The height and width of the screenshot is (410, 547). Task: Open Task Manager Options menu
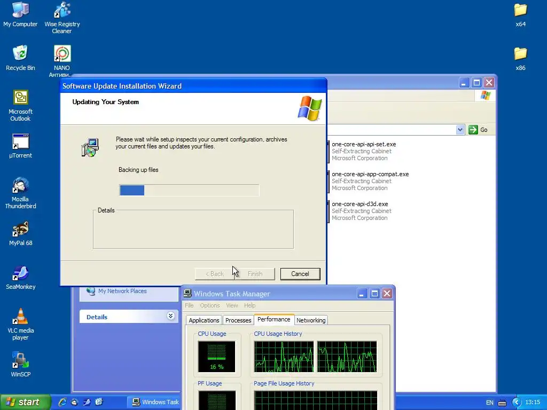[209, 305]
